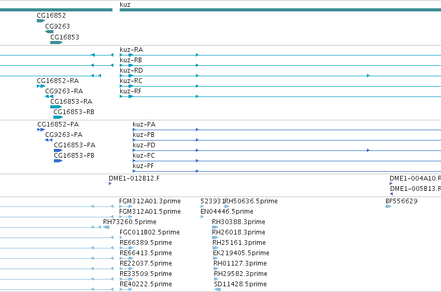Click the CG16853-PA protein label
441x292 pixels.
point(75,145)
